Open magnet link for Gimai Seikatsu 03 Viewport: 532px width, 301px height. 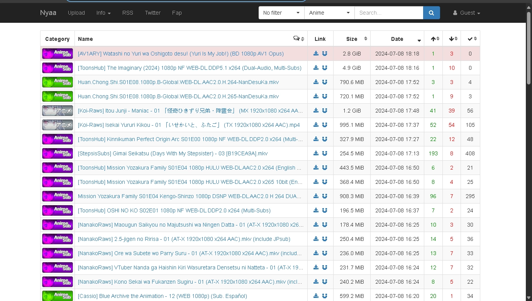(x=325, y=153)
